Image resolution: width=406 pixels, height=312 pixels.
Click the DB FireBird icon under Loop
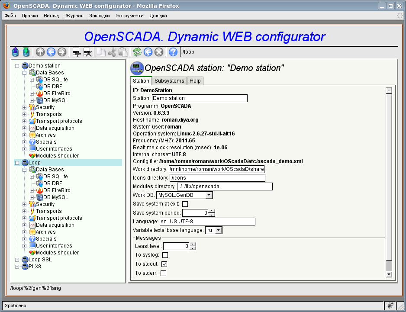[x=40, y=190]
